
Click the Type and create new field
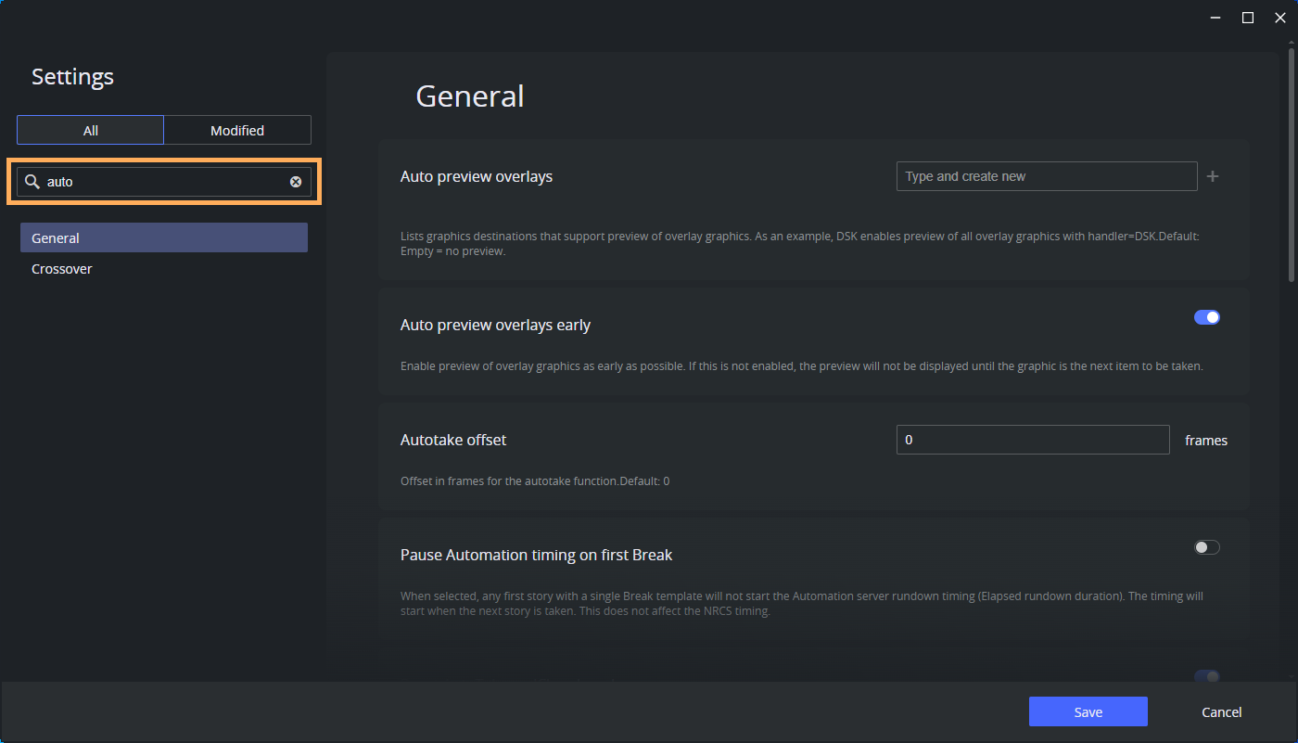coord(1046,176)
